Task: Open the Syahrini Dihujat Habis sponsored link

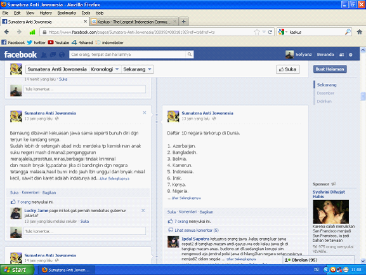Action: click(329, 194)
